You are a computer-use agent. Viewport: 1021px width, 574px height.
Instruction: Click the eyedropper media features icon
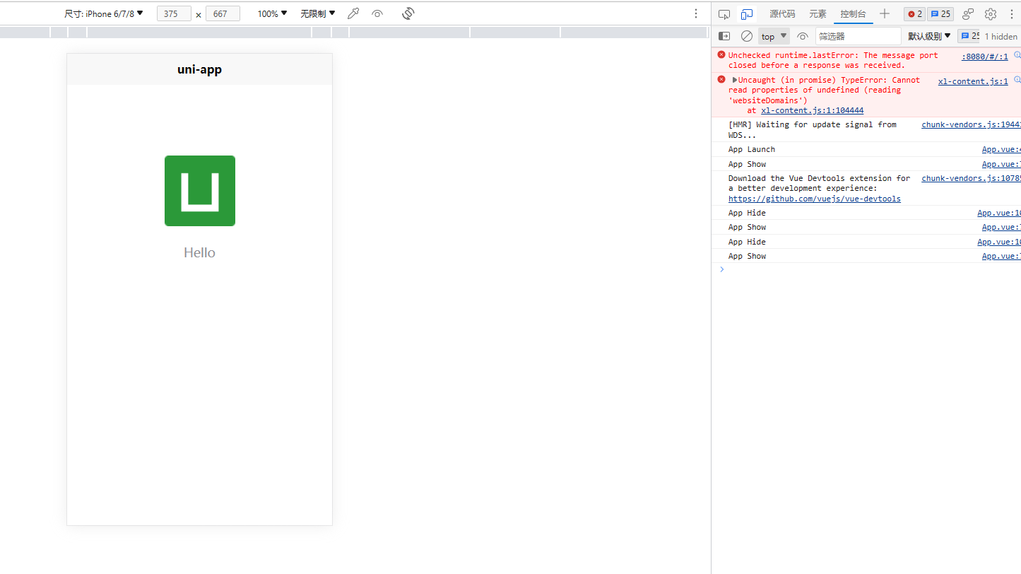[x=353, y=13]
